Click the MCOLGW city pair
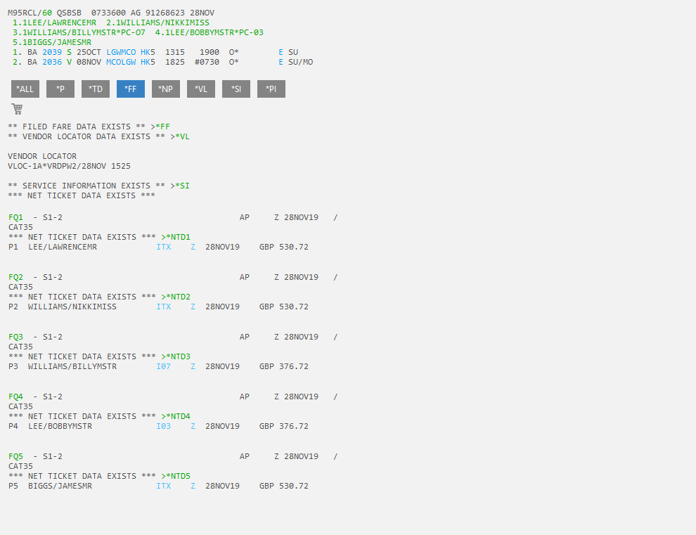696x535 pixels. coord(121,62)
